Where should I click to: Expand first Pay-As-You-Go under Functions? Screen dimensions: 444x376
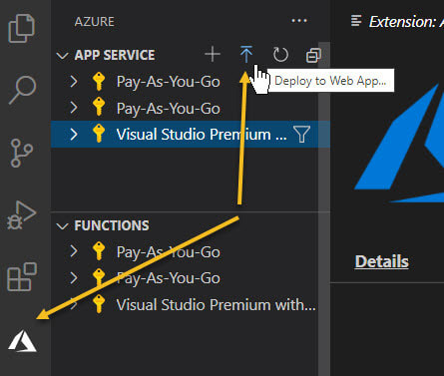tap(74, 251)
